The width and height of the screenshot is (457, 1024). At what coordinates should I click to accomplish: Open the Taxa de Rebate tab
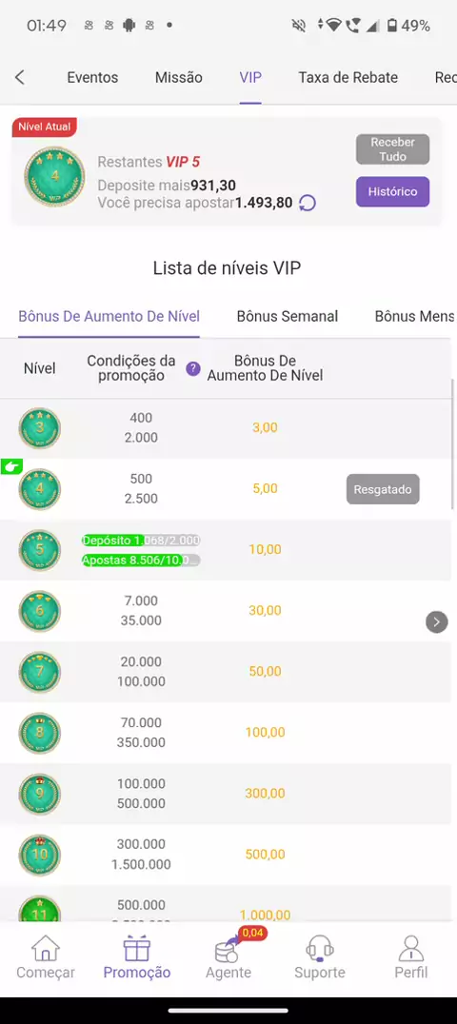(x=348, y=78)
